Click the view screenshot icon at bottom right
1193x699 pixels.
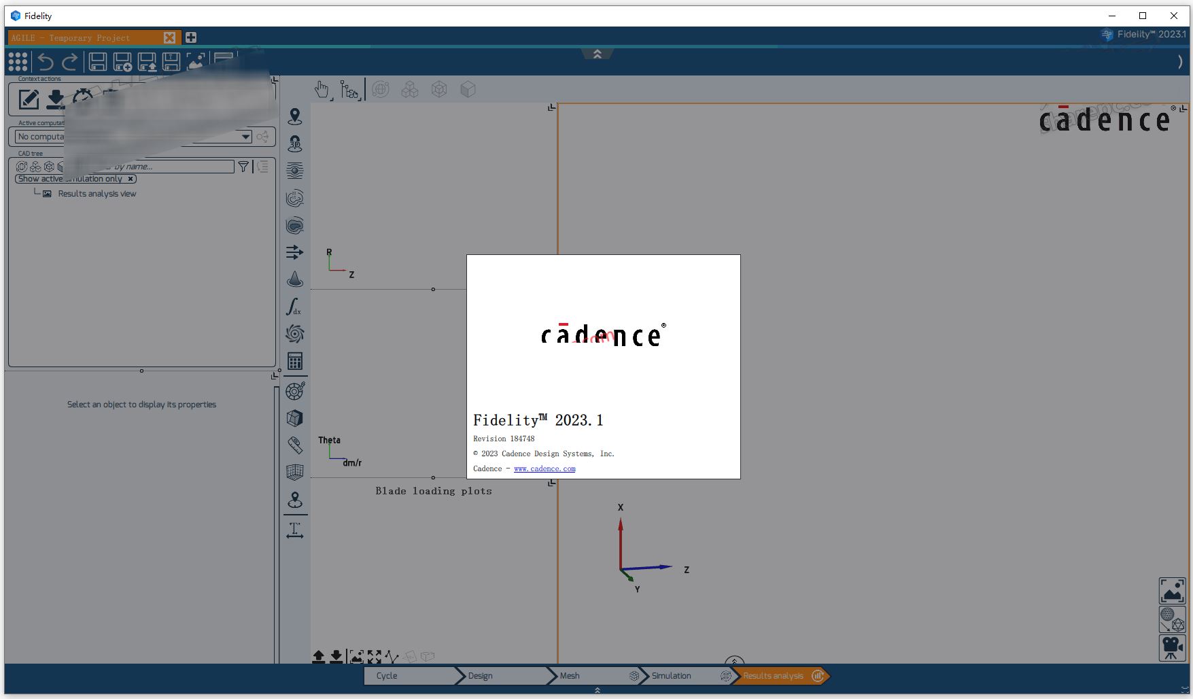[1172, 591]
